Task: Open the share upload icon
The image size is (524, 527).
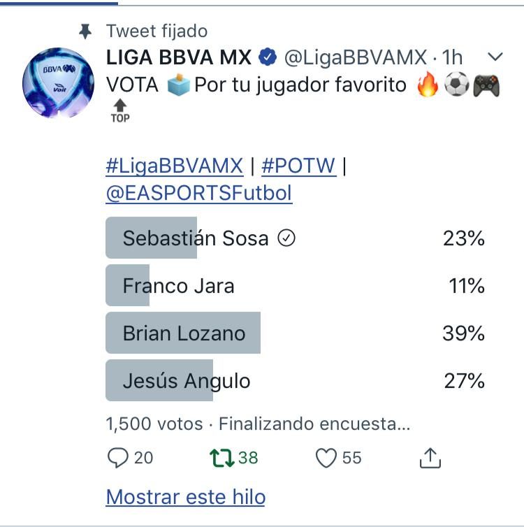Action: pyautogui.click(x=430, y=458)
